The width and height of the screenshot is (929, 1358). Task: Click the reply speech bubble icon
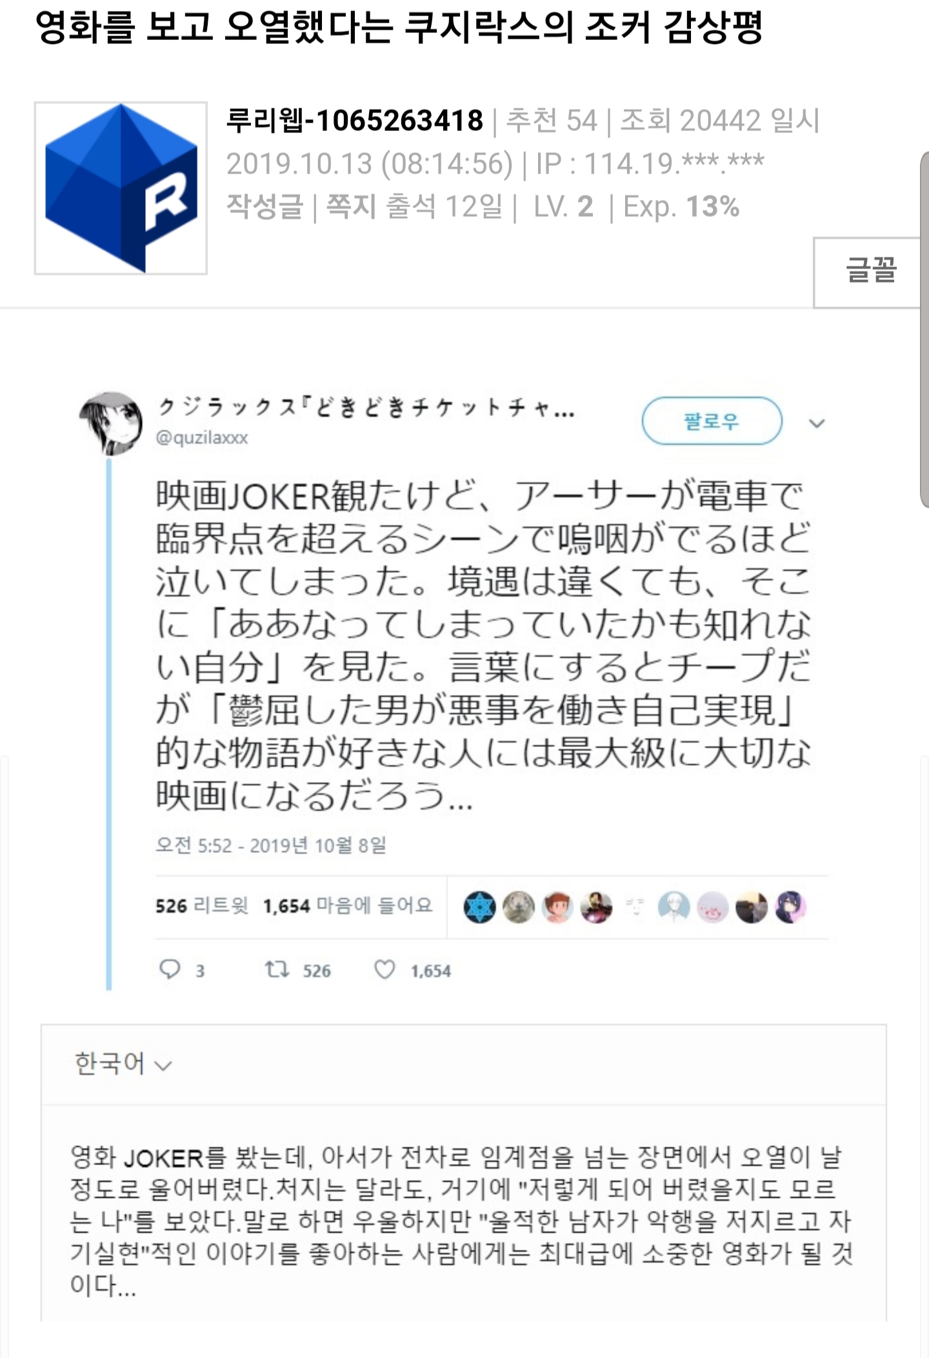point(170,969)
